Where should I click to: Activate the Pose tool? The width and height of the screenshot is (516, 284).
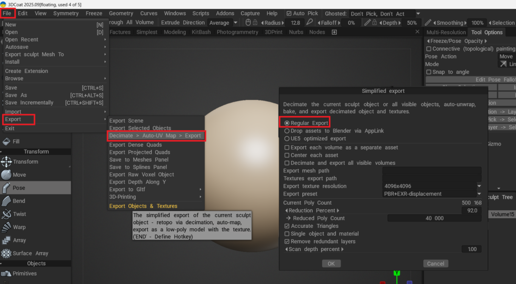[35, 188]
